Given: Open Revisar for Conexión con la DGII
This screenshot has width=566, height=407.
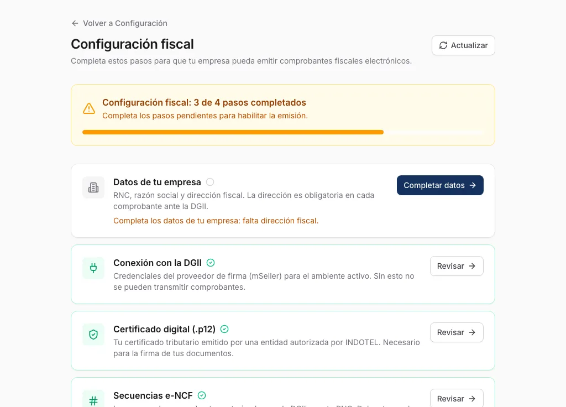Looking at the screenshot, I should click(457, 266).
